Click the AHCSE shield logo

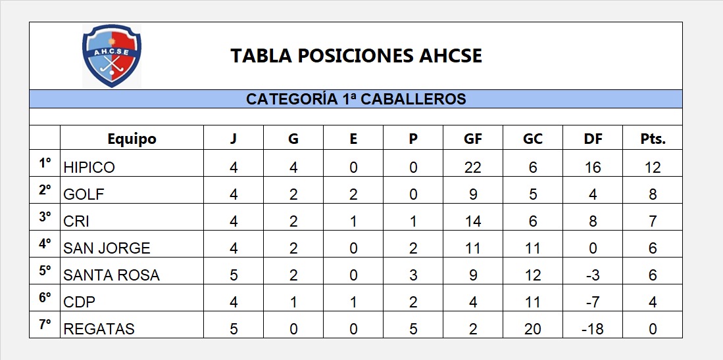pyautogui.click(x=112, y=55)
